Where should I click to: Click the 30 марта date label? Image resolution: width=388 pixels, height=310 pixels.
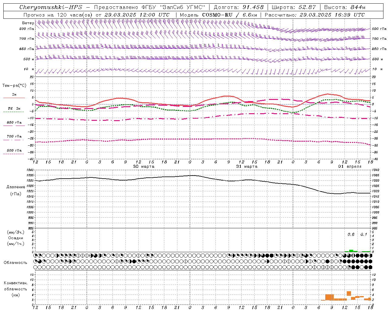(x=144, y=167)
